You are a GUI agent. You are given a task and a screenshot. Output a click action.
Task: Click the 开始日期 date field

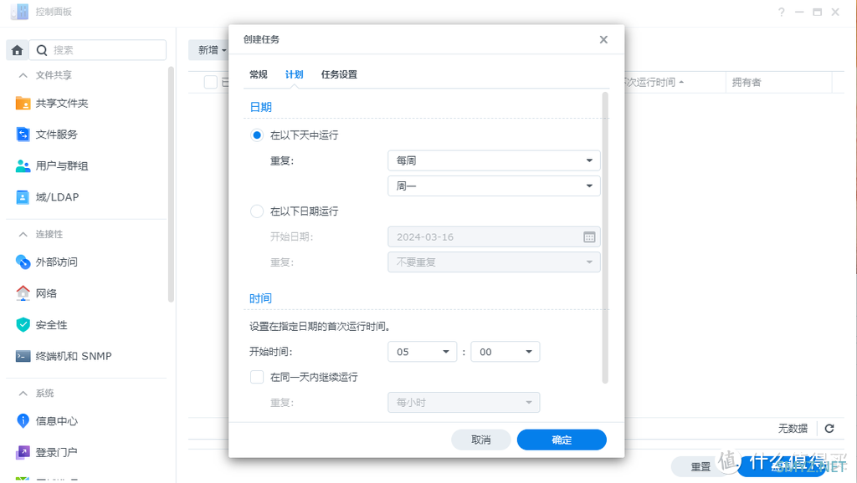pyautogui.click(x=494, y=236)
